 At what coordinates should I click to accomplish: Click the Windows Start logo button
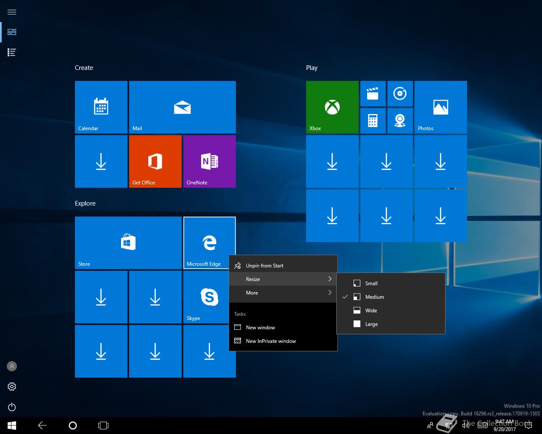(x=12, y=426)
